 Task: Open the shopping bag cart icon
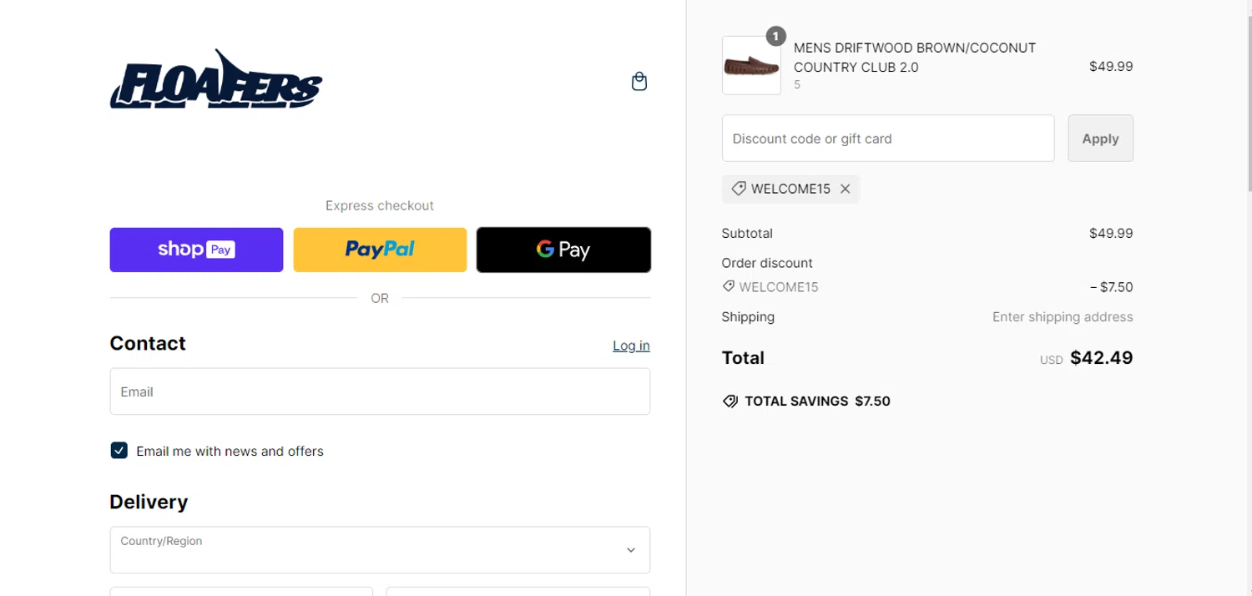(x=639, y=82)
